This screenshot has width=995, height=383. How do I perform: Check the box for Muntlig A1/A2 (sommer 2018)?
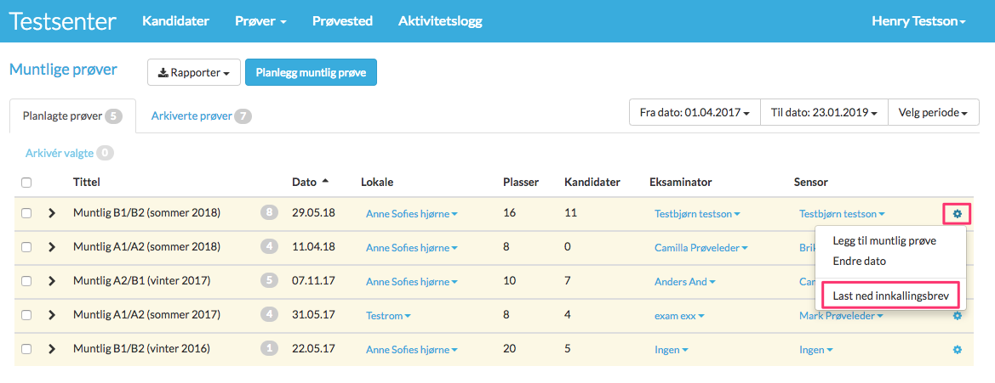[26, 247]
